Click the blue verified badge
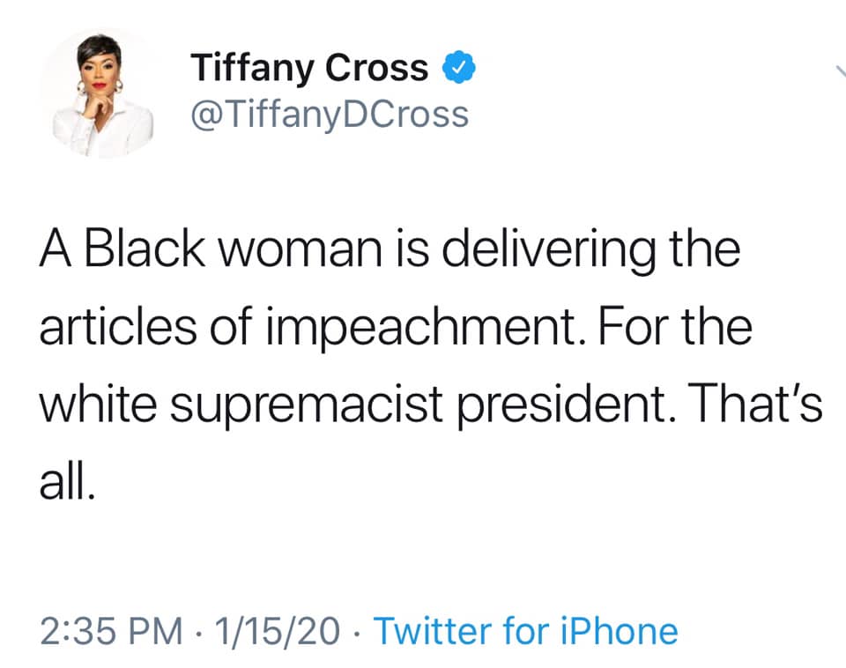This screenshot has width=846, height=668. click(x=458, y=68)
